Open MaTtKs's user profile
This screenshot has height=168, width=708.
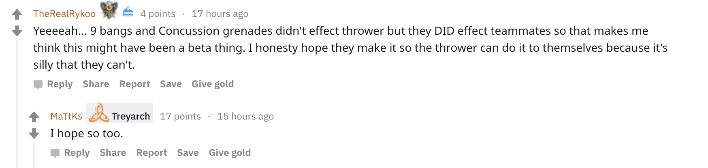click(x=66, y=116)
